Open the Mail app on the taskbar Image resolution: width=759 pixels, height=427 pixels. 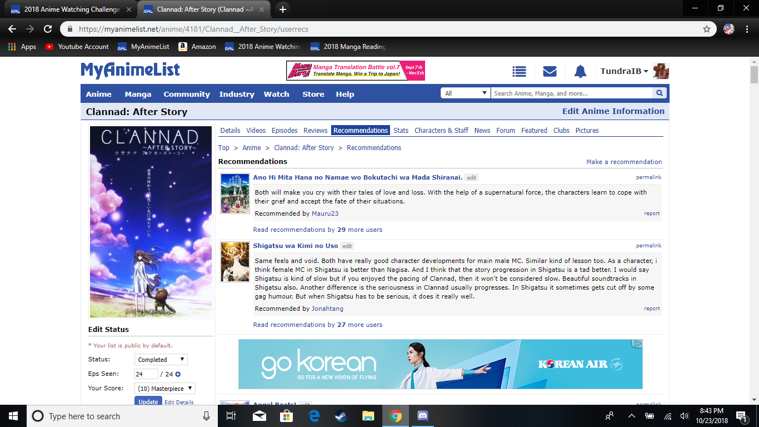(259, 416)
